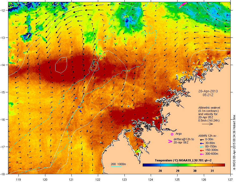Click the latitude axis label -14
The image size is (236, 182).
coord(3,65)
